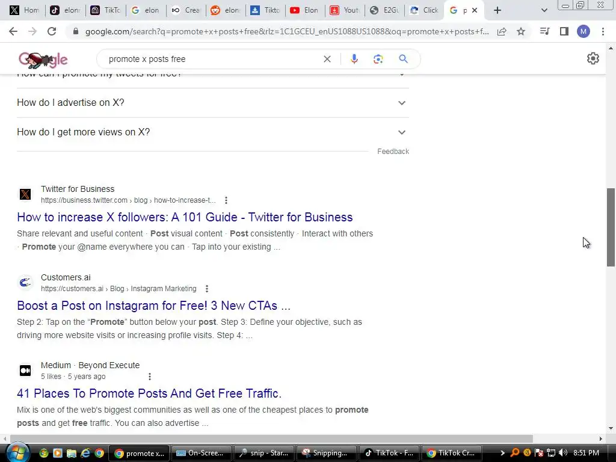616x462 pixels.
Task: Adjust the system volume icon in tray
Action: [562, 453]
